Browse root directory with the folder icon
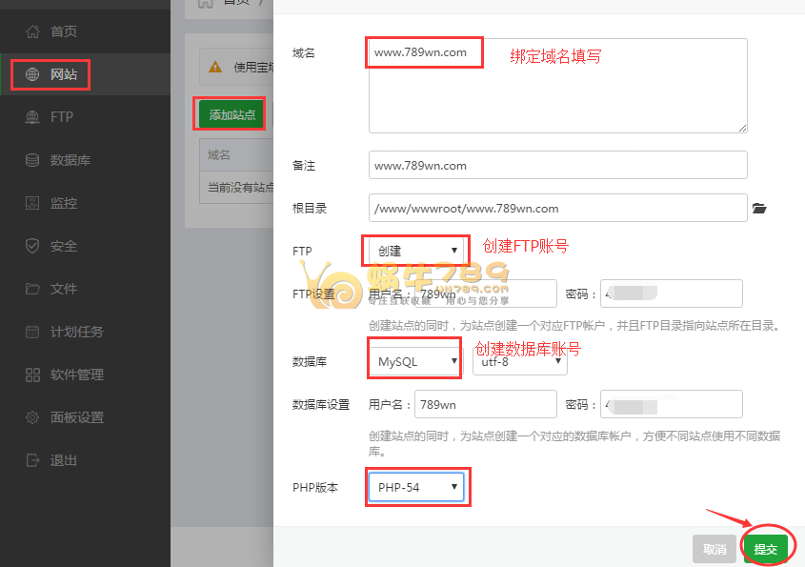Viewport: 805px width, 567px height. [x=759, y=208]
